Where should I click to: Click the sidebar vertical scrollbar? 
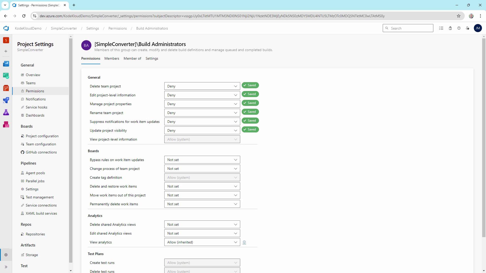click(x=71, y=150)
